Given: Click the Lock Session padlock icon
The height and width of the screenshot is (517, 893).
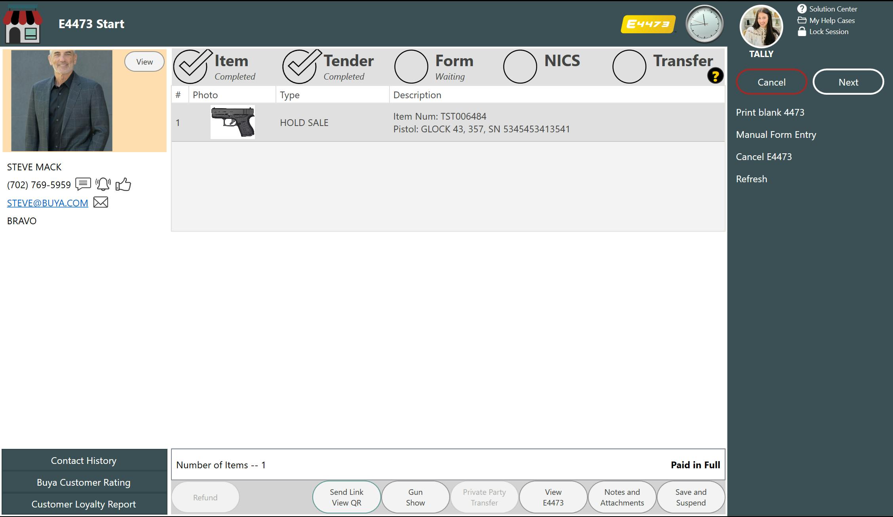Looking at the screenshot, I should click(x=802, y=32).
